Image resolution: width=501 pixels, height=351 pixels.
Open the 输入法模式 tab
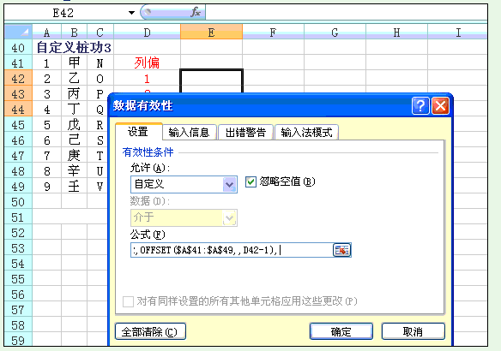click(306, 133)
